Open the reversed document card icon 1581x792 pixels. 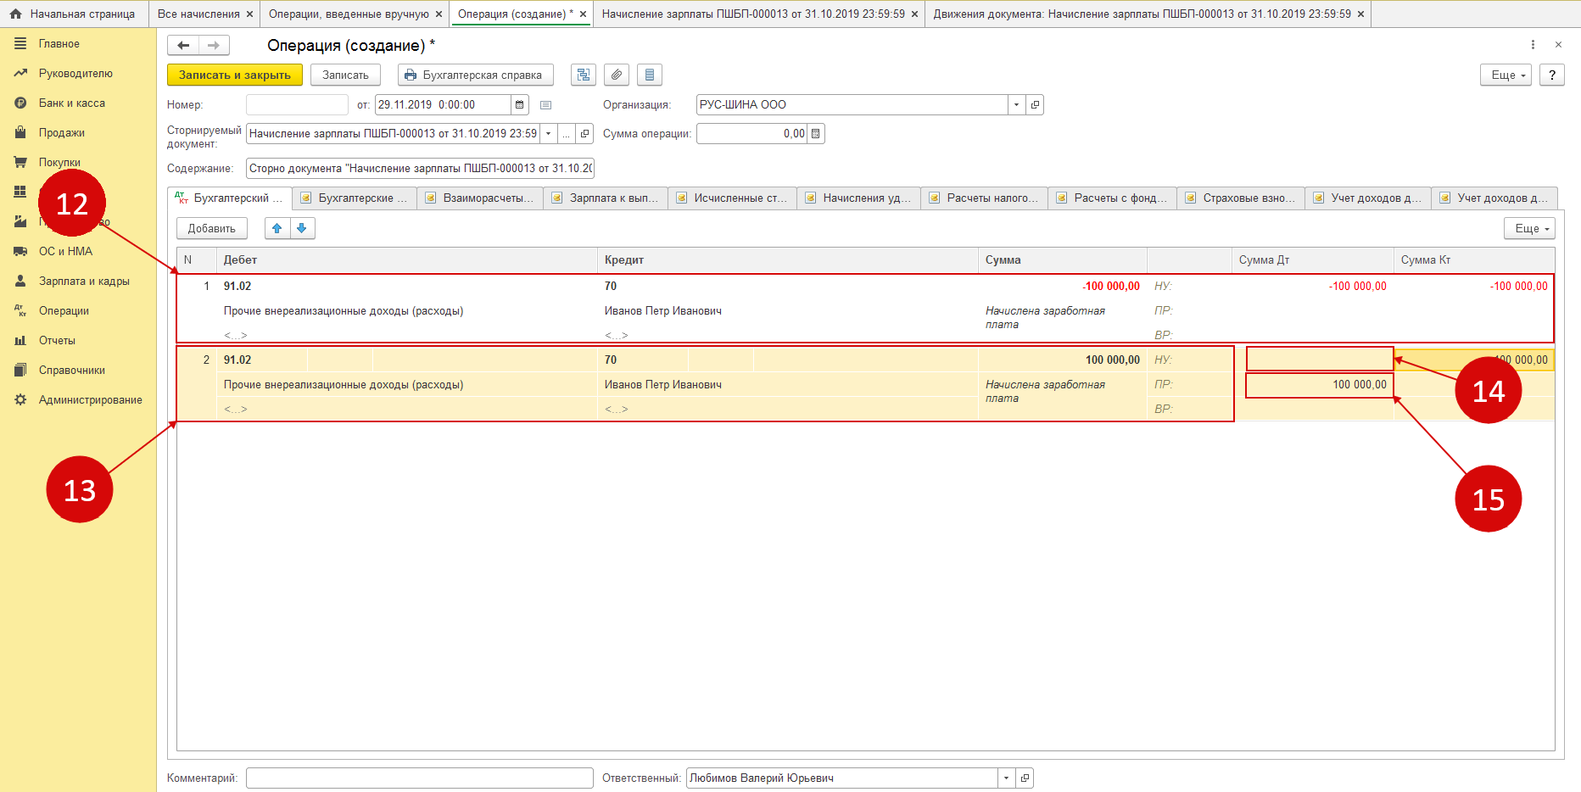click(x=585, y=133)
